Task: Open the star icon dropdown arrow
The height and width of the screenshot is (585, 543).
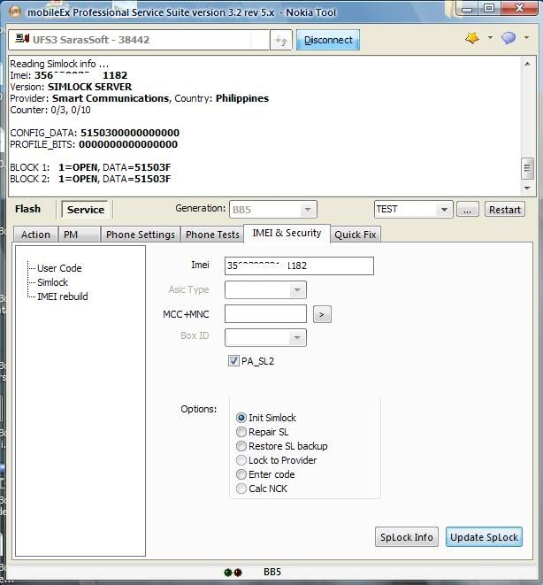Action: [490, 38]
